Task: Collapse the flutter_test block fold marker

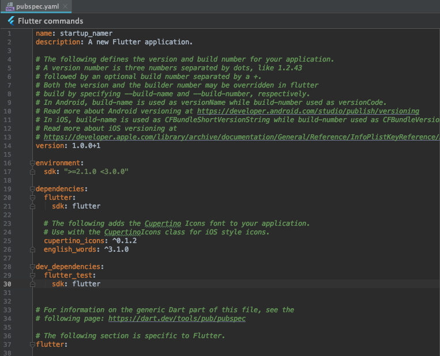Action: (32, 275)
